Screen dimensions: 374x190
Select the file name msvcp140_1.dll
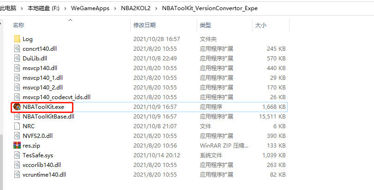pos(42,78)
